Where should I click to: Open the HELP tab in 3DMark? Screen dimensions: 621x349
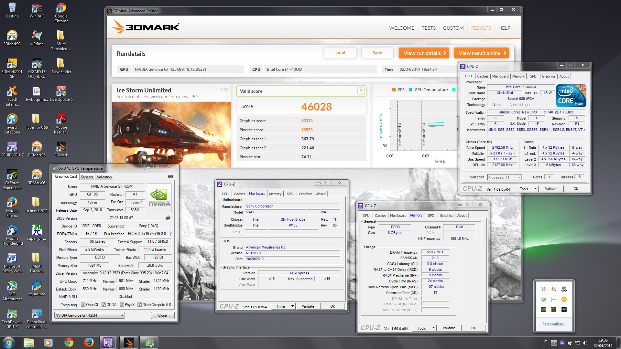(504, 28)
